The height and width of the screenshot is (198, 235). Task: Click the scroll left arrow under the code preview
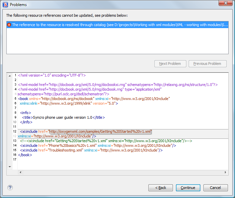click(x=20, y=172)
